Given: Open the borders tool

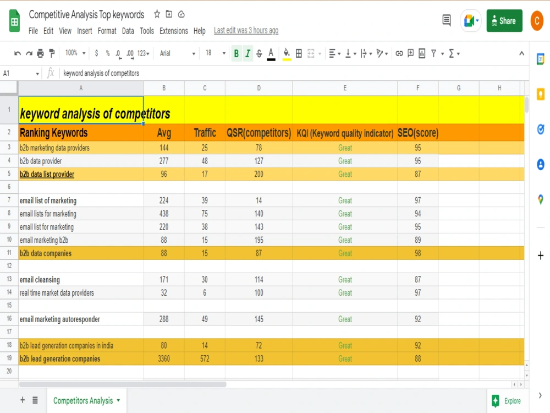Looking at the screenshot, I should coord(299,53).
